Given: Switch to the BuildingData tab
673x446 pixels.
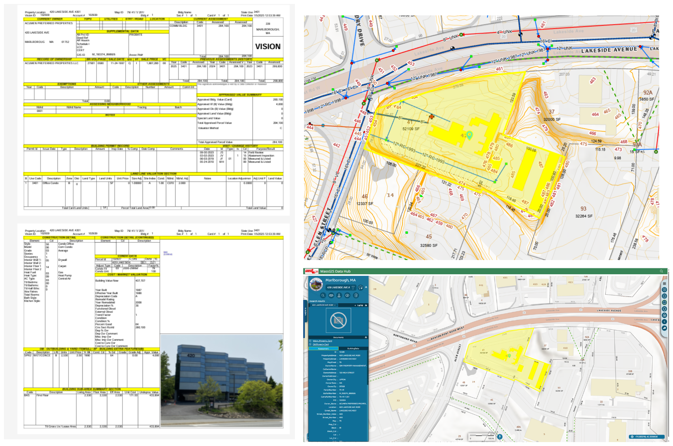Looking at the screenshot, I should click(x=353, y=348).
